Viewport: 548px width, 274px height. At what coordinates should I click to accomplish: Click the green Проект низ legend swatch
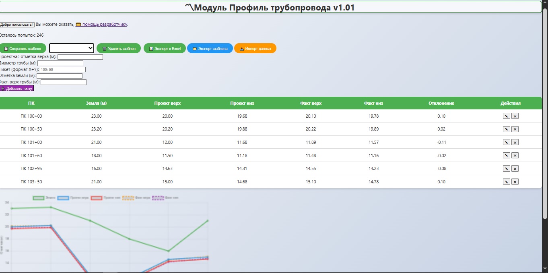(97, 197)
